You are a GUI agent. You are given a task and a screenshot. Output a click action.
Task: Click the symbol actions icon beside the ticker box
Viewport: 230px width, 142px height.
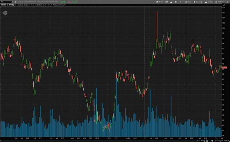coord(15,2)
